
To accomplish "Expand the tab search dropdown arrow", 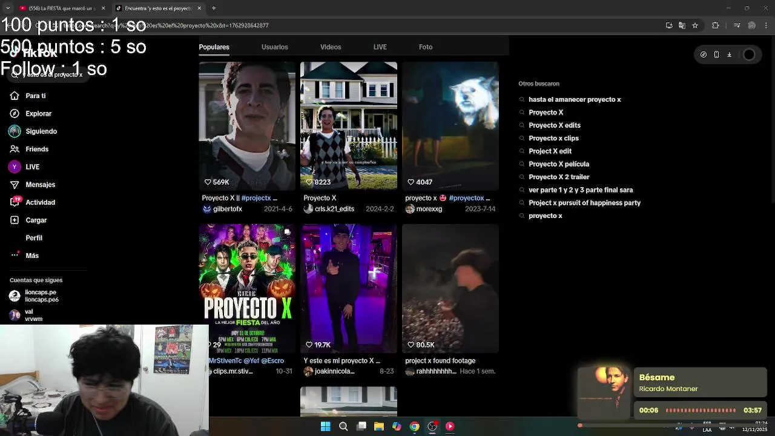I will tap(7, 8).
